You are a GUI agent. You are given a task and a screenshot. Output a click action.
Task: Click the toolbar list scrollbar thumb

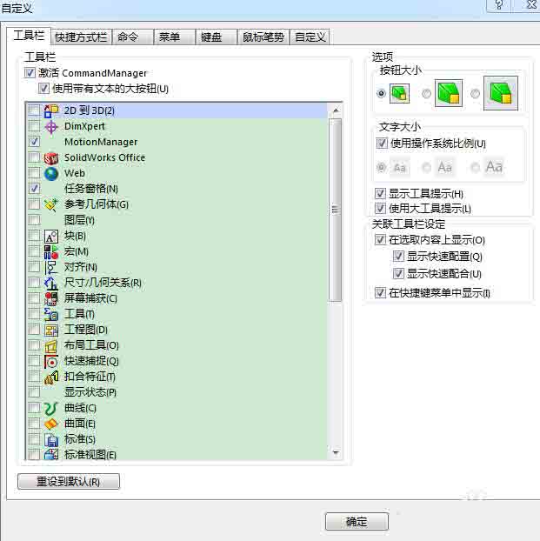336,210
